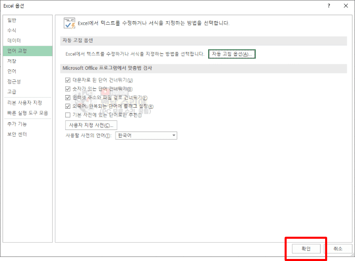This screenshot has width=355, height=261.
Task: Toggle 대문자로 된 단어 건너뛰기 checkbox
Action: click(x=68, y=80)
